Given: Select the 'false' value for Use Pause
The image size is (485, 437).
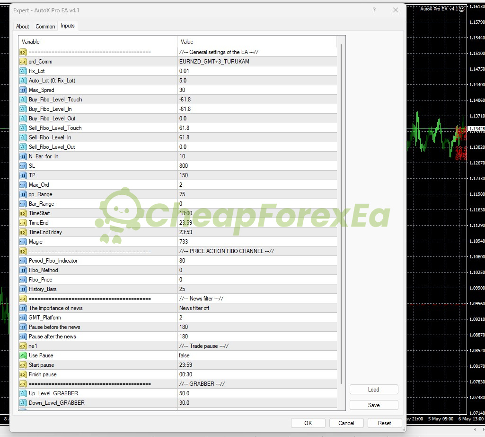Looking at the screenshot, I should (x=257, y=355).
